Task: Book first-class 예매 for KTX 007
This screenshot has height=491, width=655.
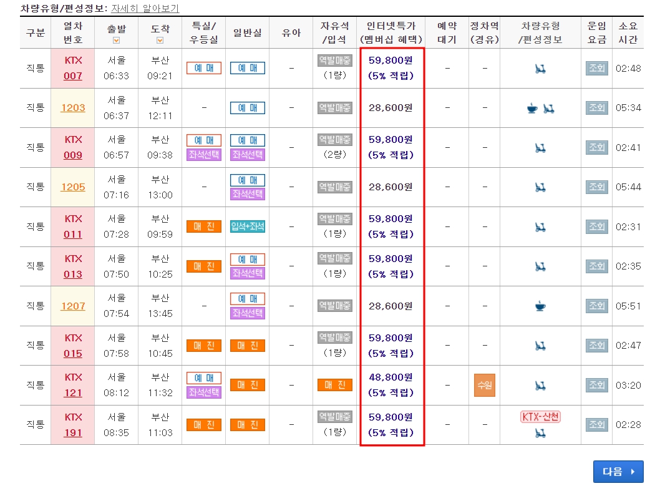Action: click(x=204, y=68)
